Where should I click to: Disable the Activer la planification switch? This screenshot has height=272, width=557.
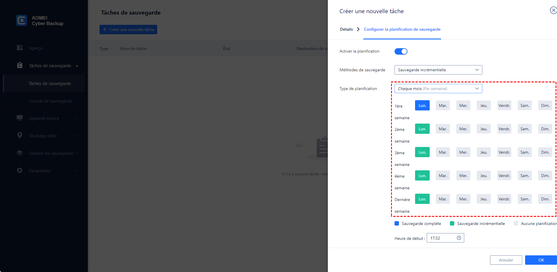coord(401,51)
